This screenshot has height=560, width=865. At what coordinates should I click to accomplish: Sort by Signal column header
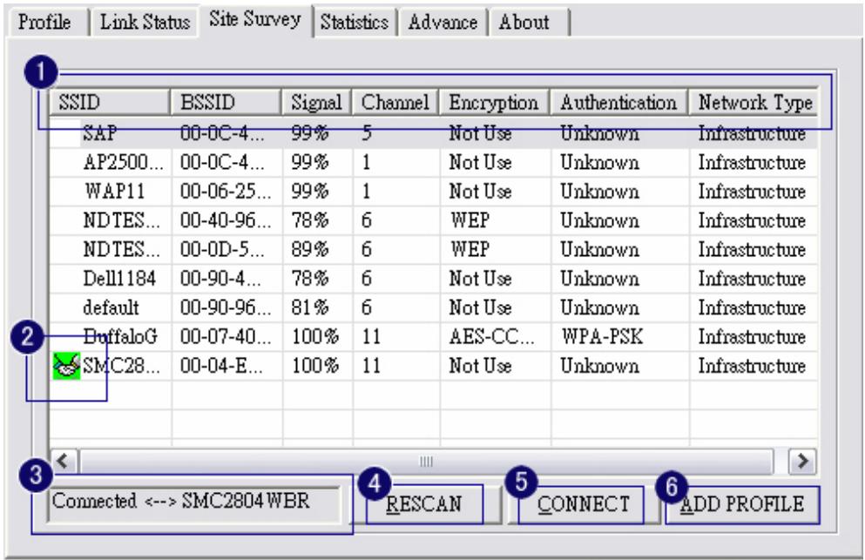coord(317,103)
